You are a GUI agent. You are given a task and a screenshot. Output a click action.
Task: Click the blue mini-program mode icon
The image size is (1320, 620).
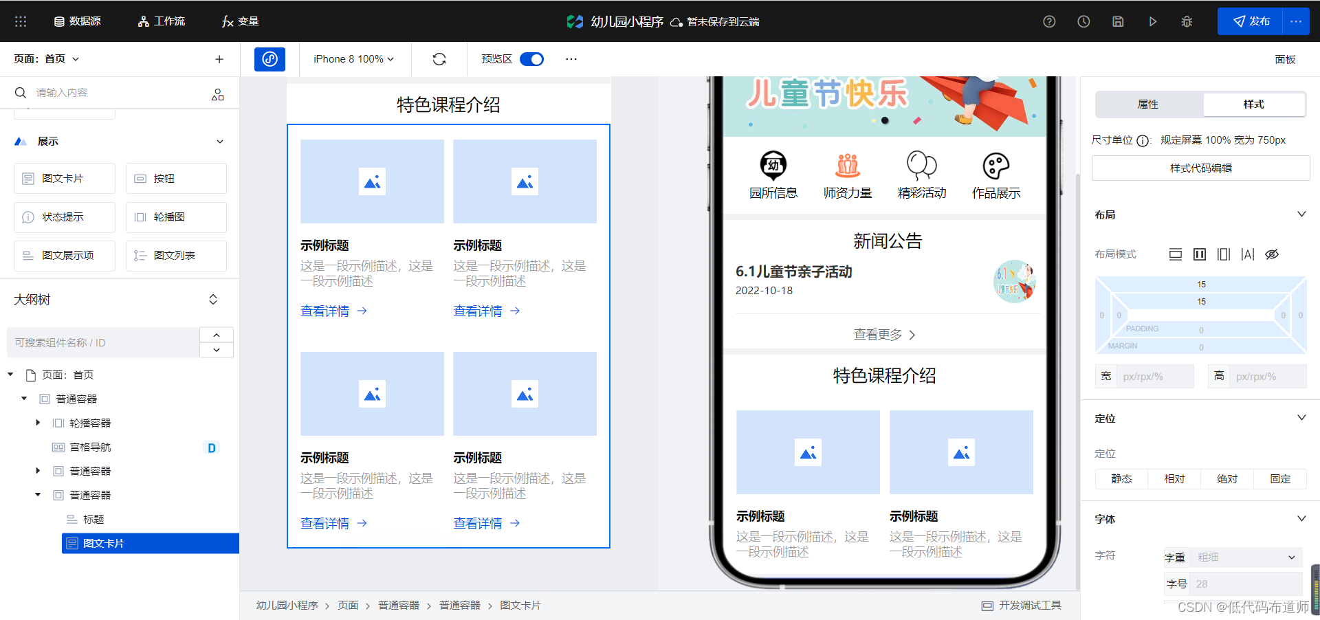click(269, 59)
